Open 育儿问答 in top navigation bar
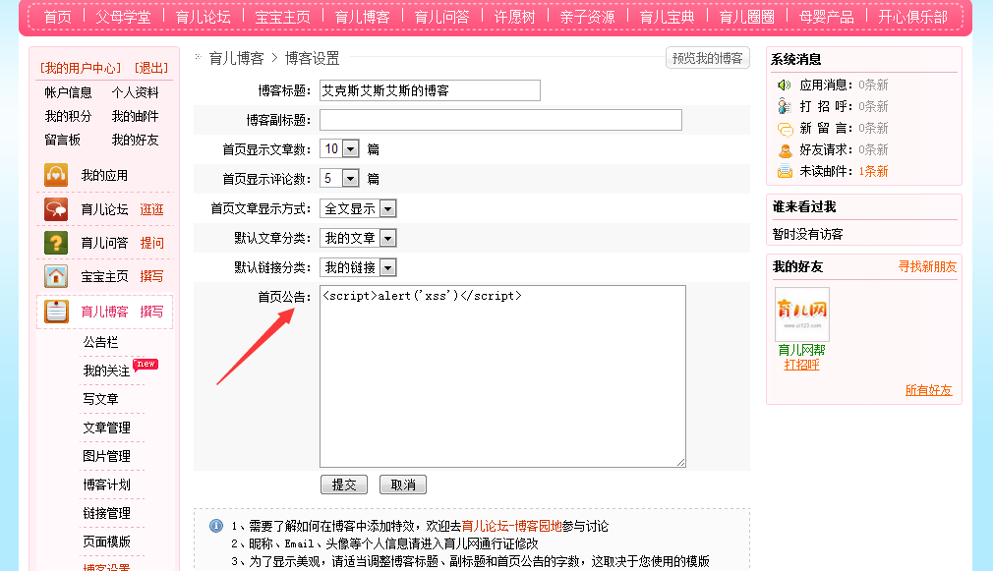The height and width of the screenshot is (571, 993). [441, 17]
